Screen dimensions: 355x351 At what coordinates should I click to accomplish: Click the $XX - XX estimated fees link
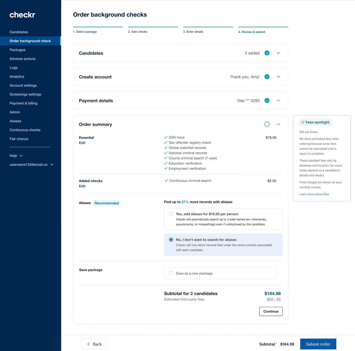tap(274, 299)
